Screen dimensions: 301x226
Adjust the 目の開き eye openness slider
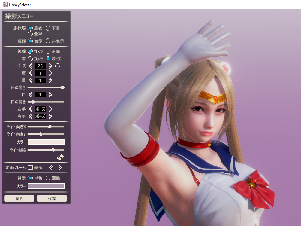46,87
